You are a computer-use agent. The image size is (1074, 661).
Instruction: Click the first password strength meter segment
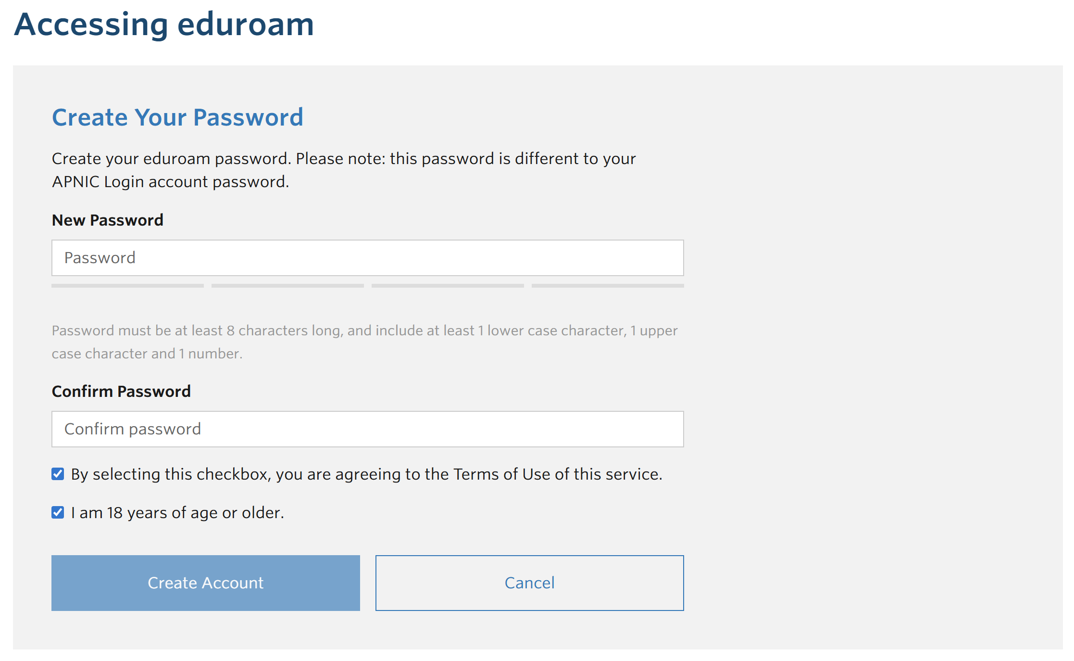[127, 286]
